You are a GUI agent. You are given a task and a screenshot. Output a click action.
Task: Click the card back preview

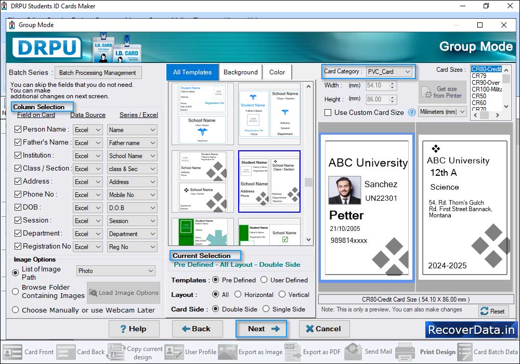point(464,207)
